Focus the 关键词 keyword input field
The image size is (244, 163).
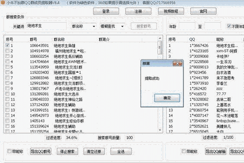tap(47, 26)
